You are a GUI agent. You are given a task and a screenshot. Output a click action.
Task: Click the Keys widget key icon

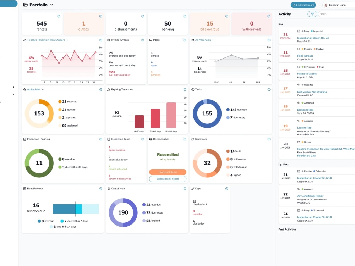pyautogui.click(x=193, y=189)
